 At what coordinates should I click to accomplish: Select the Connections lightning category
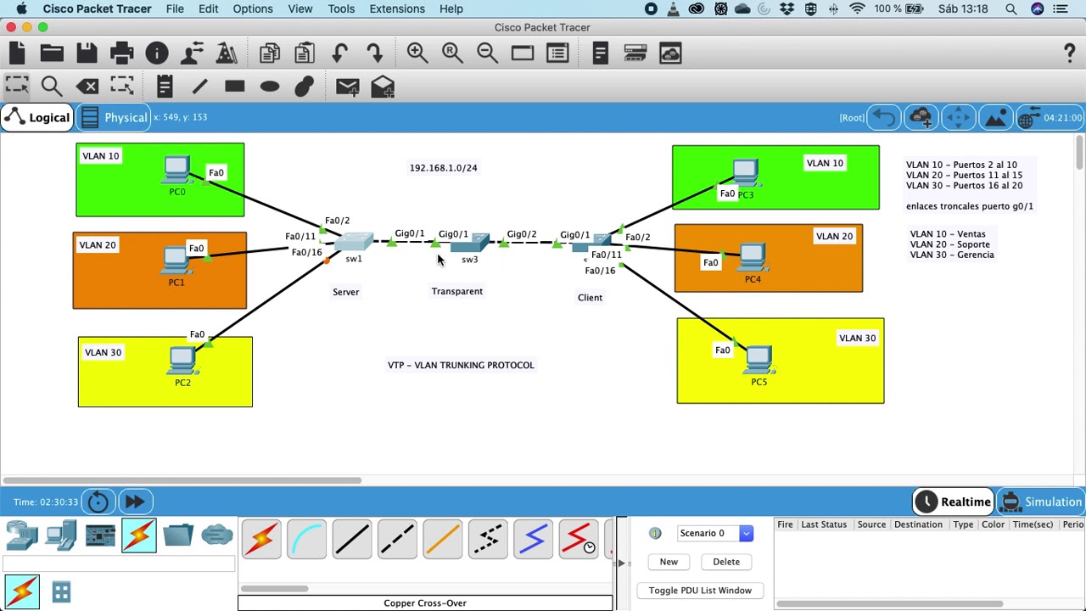(138, 535)
